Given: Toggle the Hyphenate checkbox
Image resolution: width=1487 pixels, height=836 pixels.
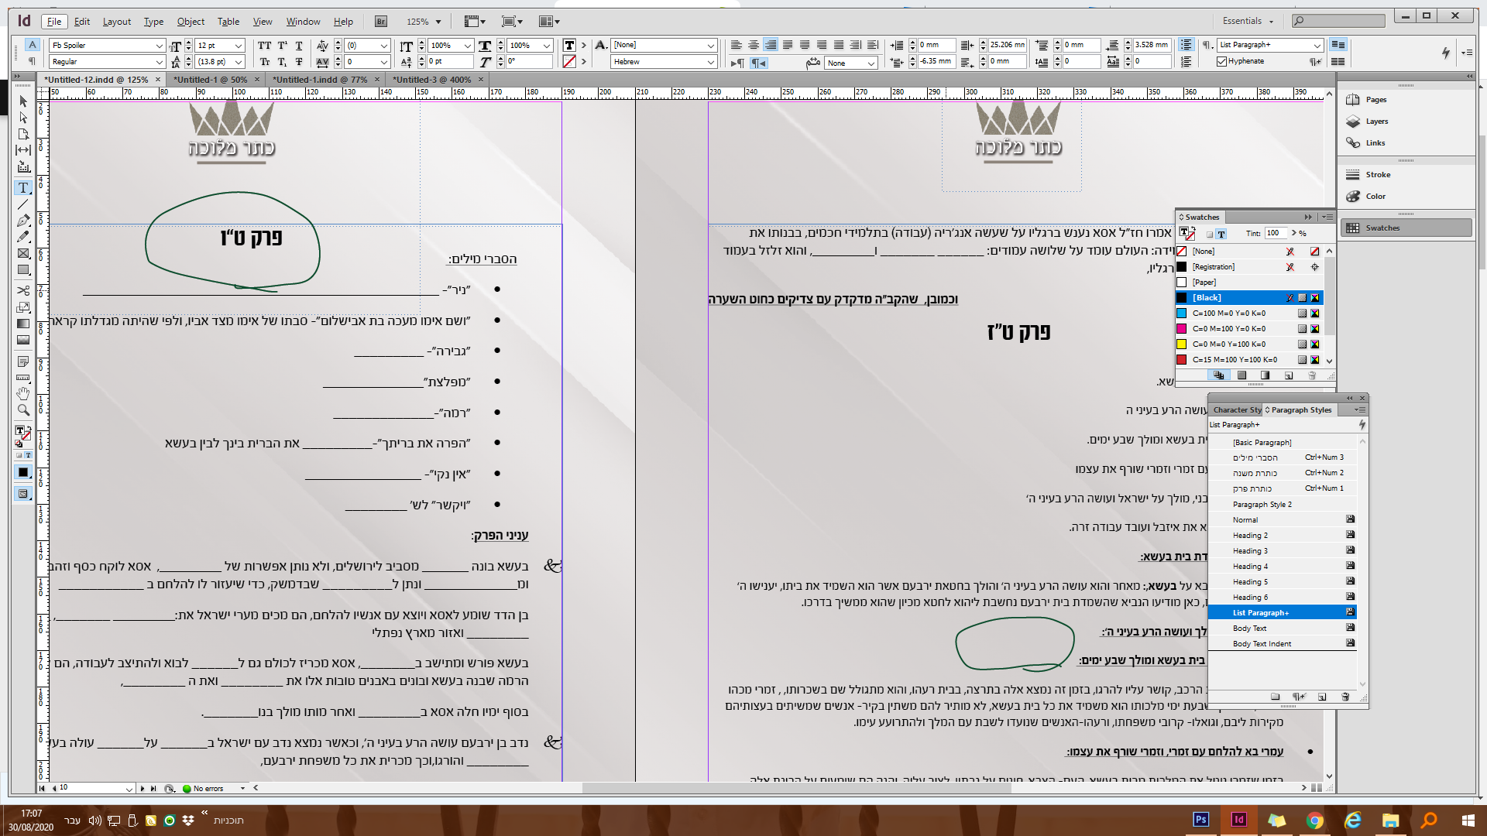Looking at the screenshot, I should pos(1222,62).
